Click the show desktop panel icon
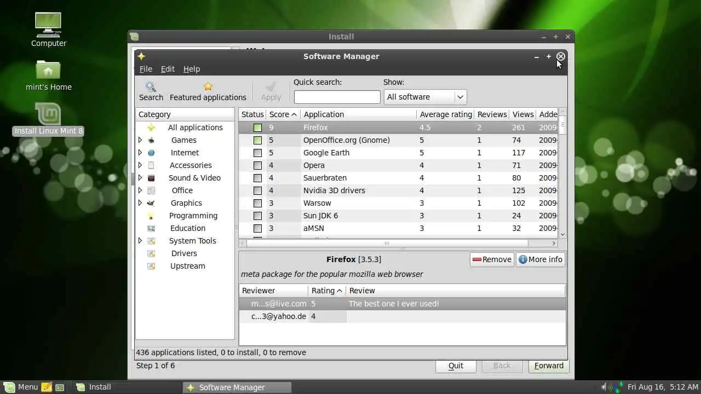Screen dimensions: 701x394 click(x=60, y=387)
